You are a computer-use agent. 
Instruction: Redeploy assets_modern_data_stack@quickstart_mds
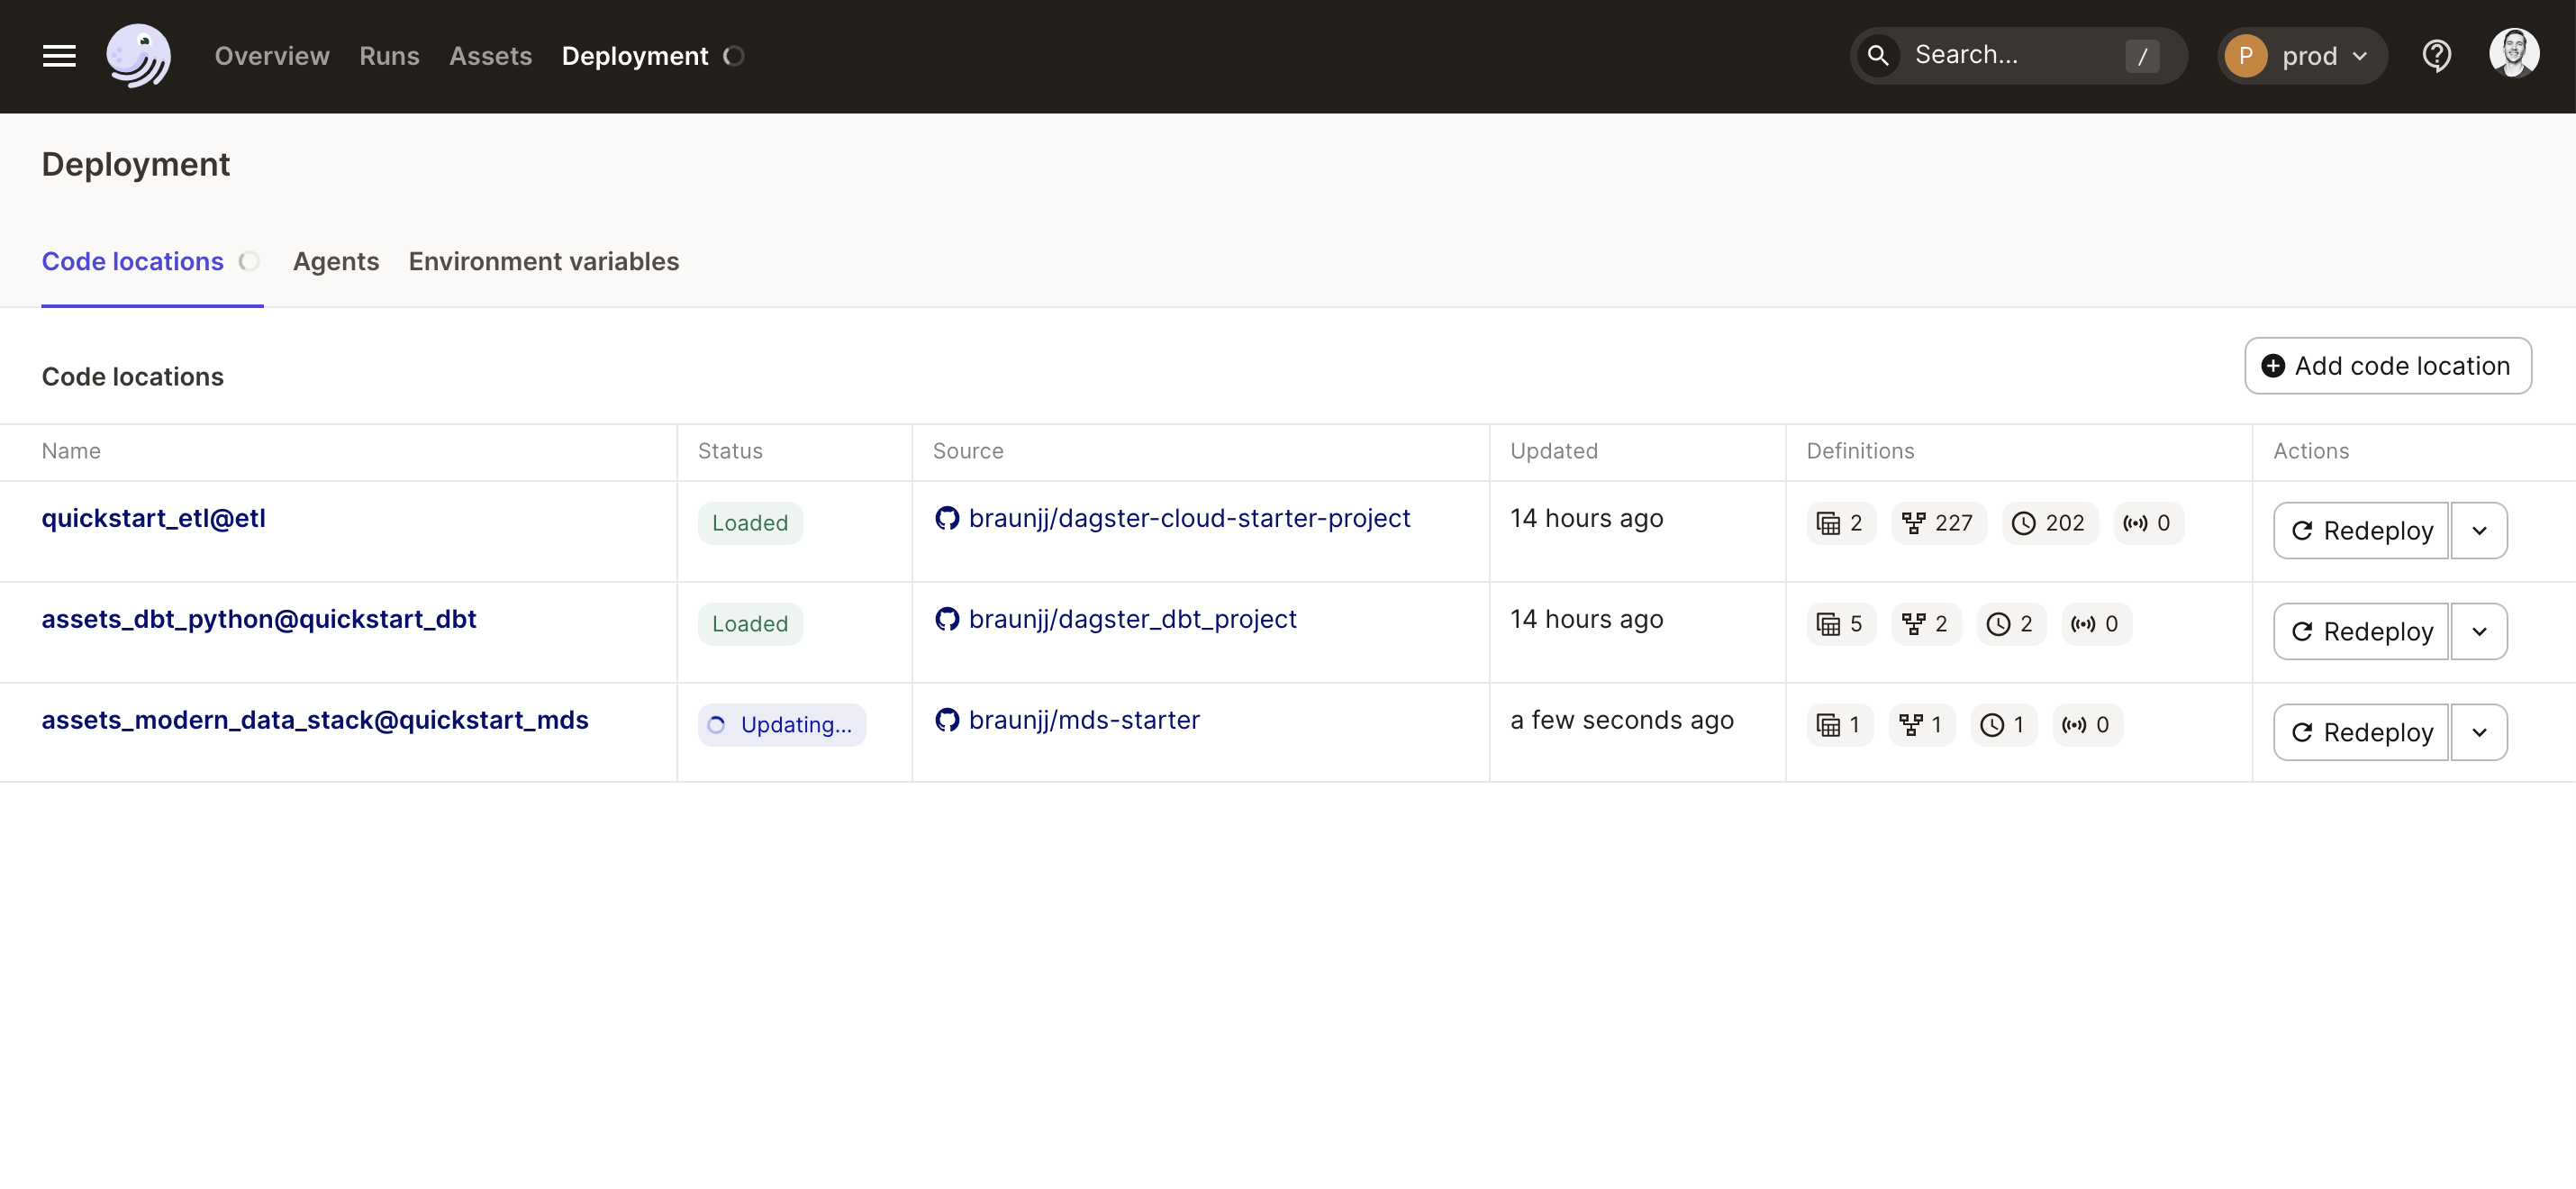2360,733
